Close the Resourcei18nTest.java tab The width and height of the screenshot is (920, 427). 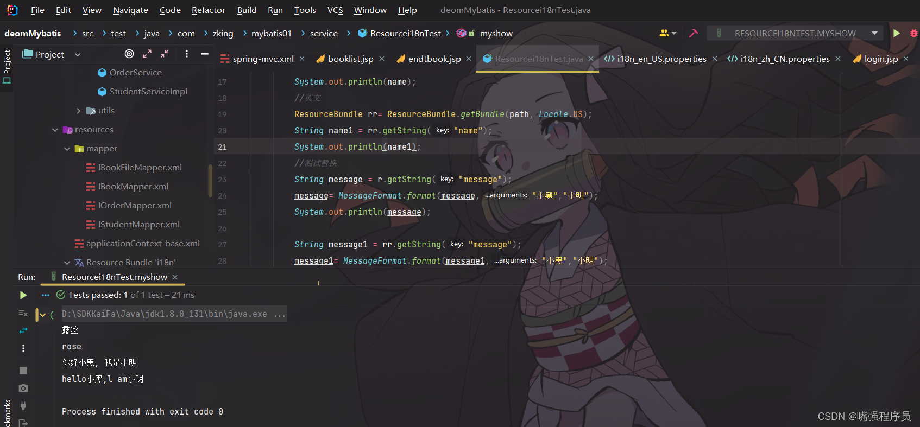[x=591, y=59]
